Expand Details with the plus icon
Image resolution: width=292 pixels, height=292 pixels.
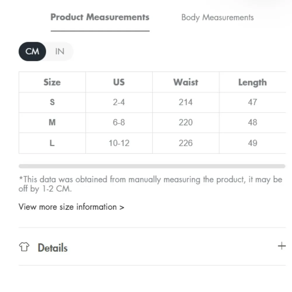coord(281,246)
